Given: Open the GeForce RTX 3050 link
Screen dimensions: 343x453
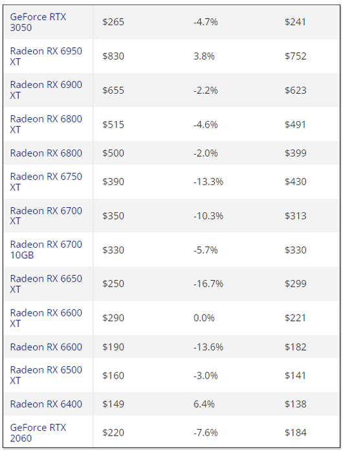Looking at the screenshot, I should (38, 22).
